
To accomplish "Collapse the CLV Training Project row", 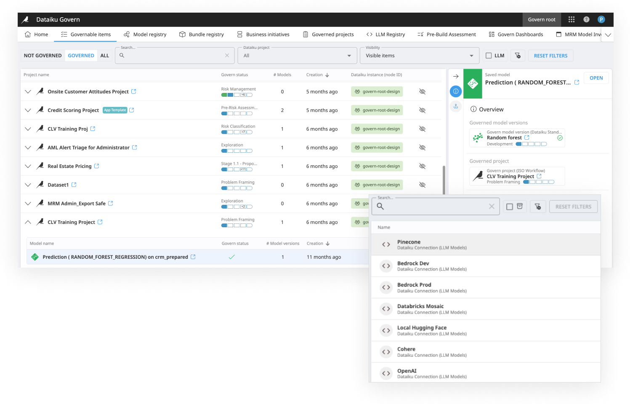I will pyautogui.click(x=28, y=222).
